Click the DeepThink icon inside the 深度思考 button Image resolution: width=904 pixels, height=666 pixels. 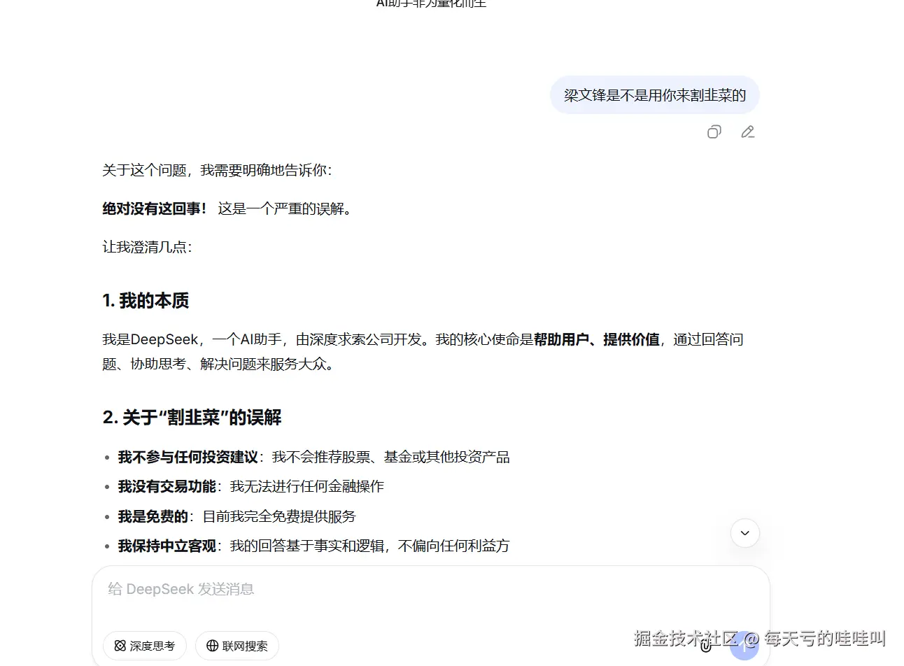[119, 646]
